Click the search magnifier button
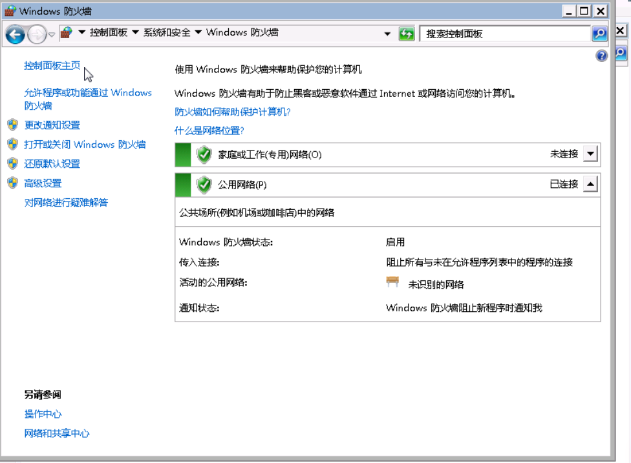 (599, 34)
